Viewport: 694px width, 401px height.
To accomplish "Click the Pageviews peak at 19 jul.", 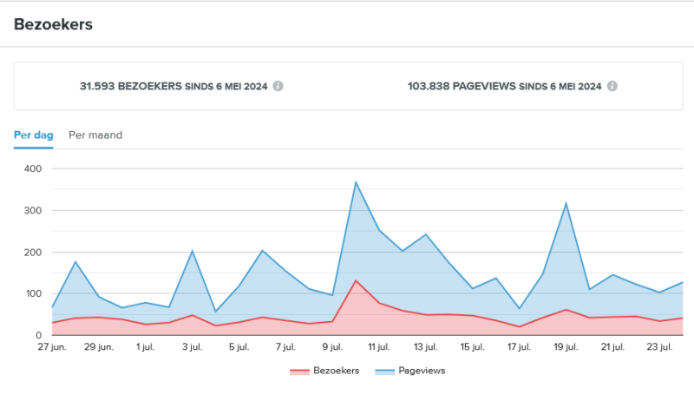I will click(566, 203).
